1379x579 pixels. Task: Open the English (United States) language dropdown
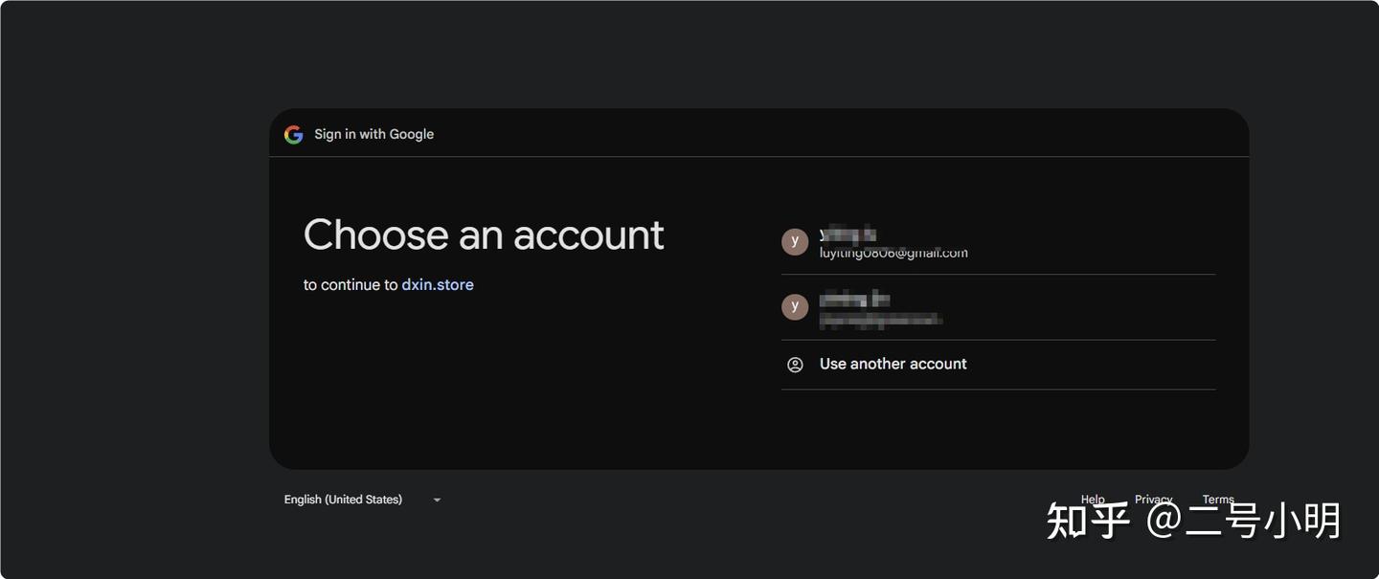tap(363, 500)
